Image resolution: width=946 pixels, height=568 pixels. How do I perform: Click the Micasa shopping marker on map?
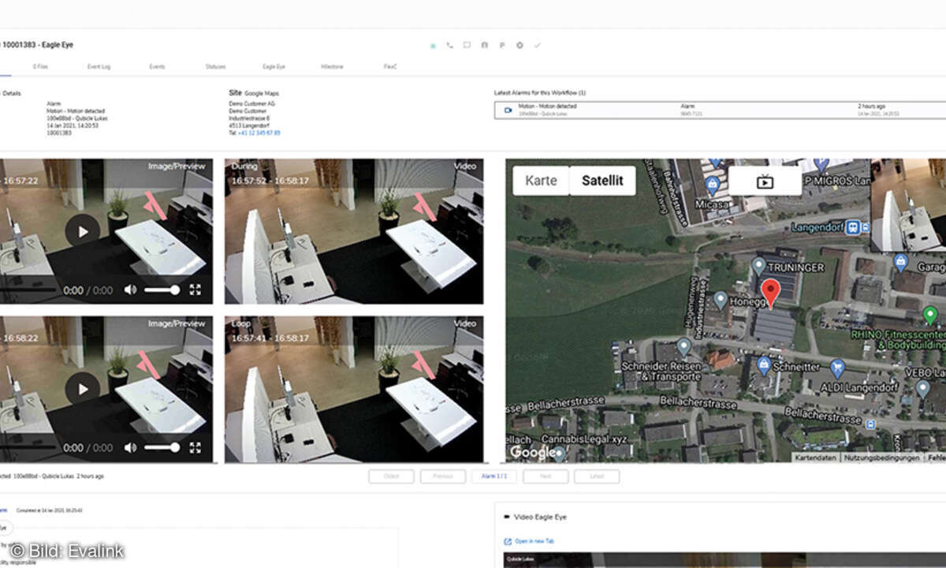(713, 186)
